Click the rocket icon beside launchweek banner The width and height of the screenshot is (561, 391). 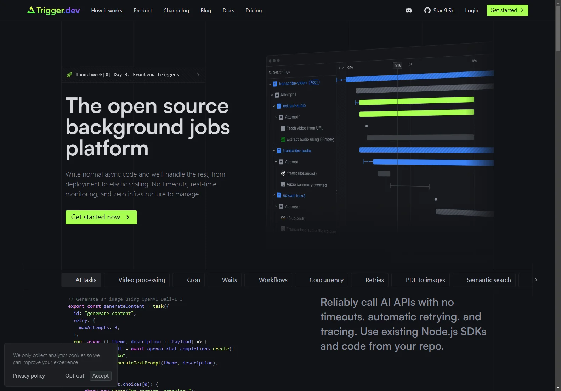69,75
